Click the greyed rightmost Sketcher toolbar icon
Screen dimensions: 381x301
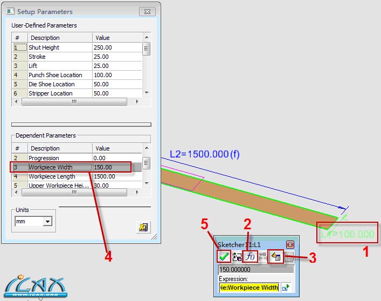click(x=289, y=257)
